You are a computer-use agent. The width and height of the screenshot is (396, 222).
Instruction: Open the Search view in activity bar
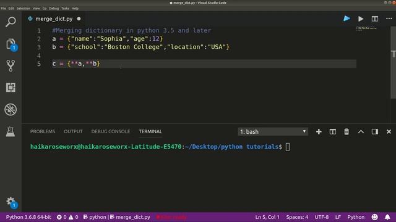[11, 22]
